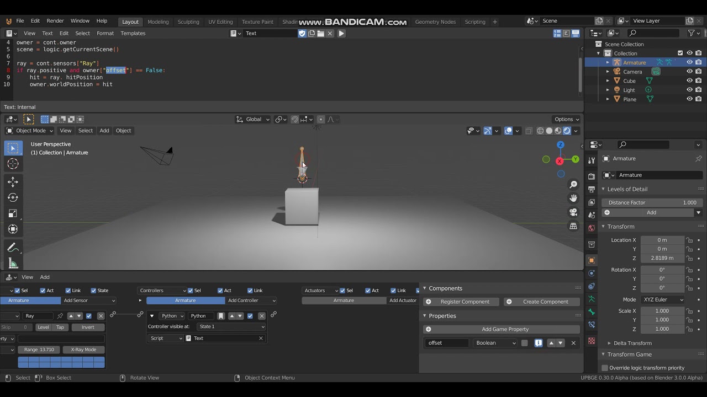
Task: Click Add Game Property button
Action: click(x=502, y=329)
